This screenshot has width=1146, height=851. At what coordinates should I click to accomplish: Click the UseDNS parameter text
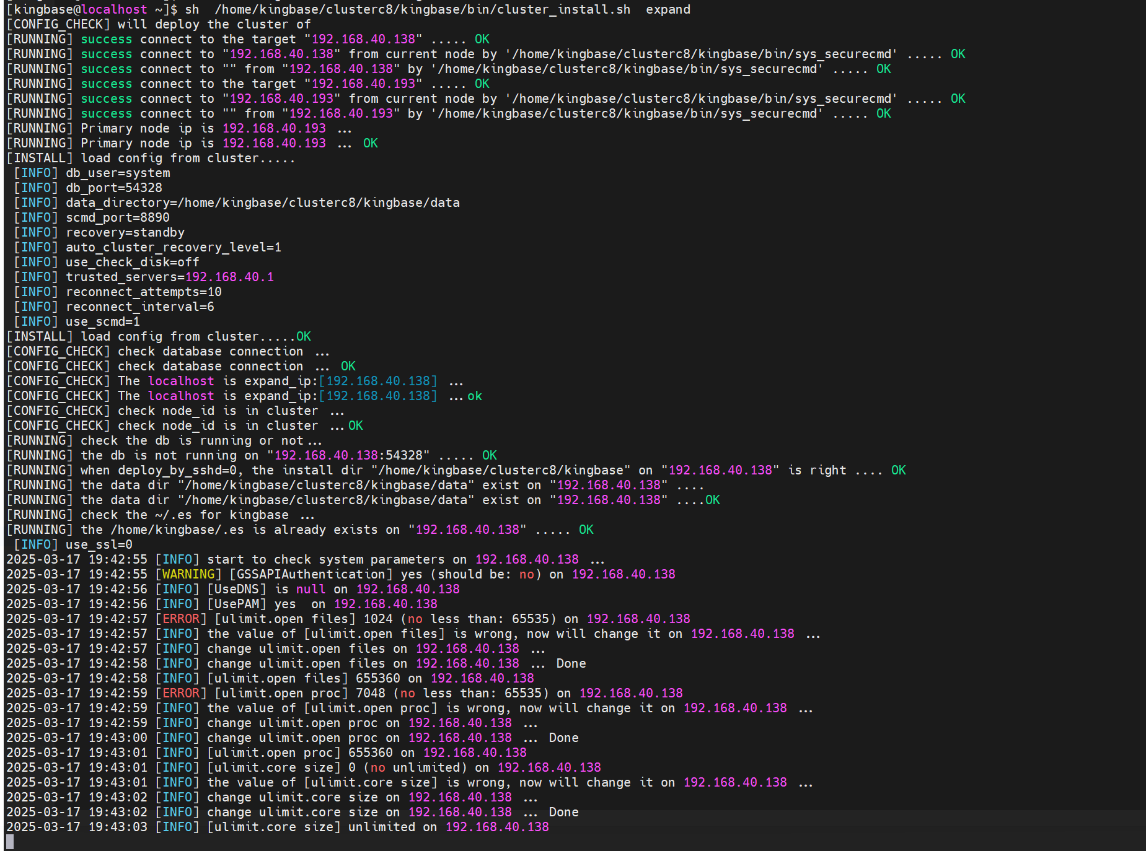pyautogui.click(x=237, y=589)
